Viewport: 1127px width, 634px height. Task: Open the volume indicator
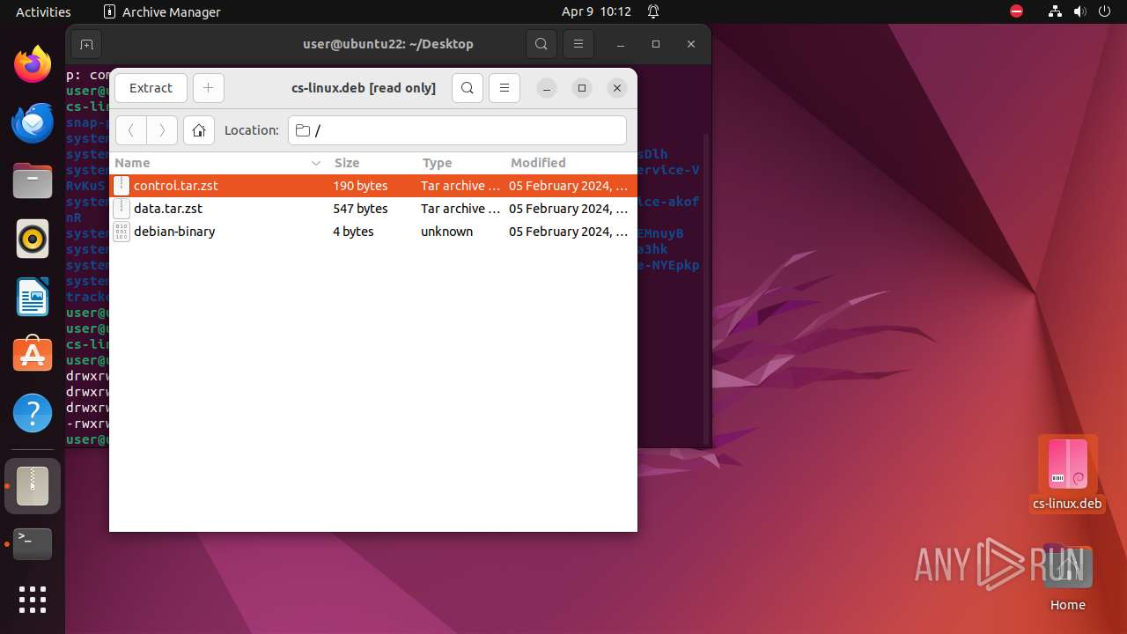coord(1079,11)
